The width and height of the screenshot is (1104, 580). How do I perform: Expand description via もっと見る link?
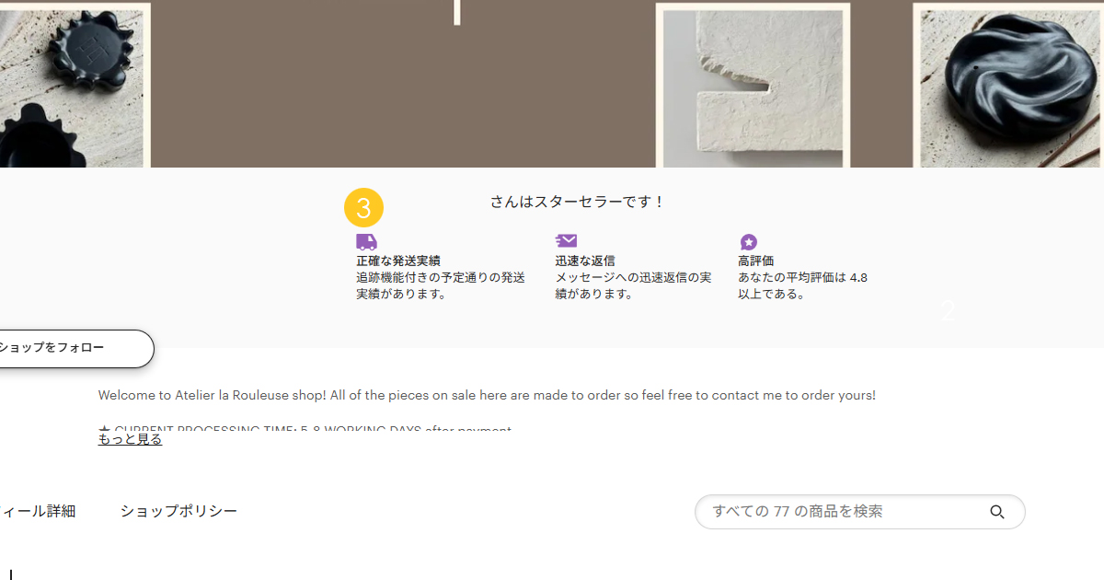(130, 439)
